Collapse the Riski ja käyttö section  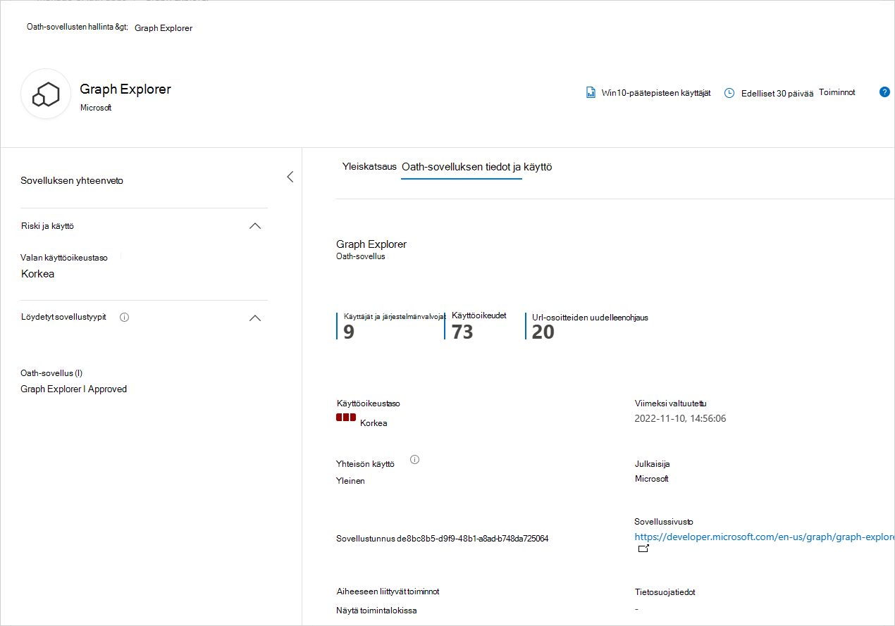255,226
